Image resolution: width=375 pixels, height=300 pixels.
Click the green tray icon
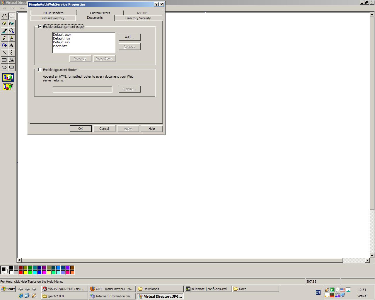(332, 290)
